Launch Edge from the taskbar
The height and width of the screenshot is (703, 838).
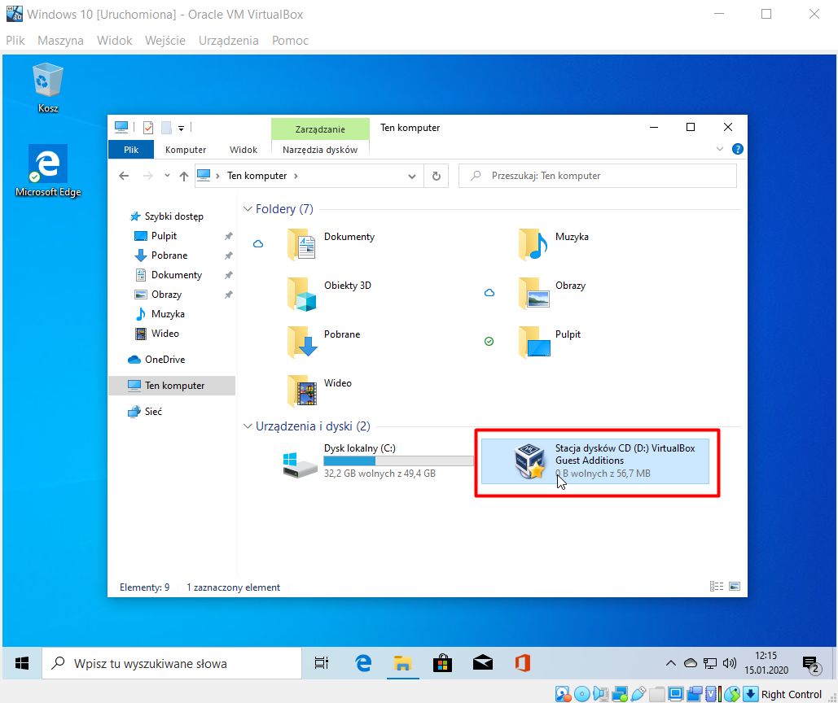coord(363,663)
